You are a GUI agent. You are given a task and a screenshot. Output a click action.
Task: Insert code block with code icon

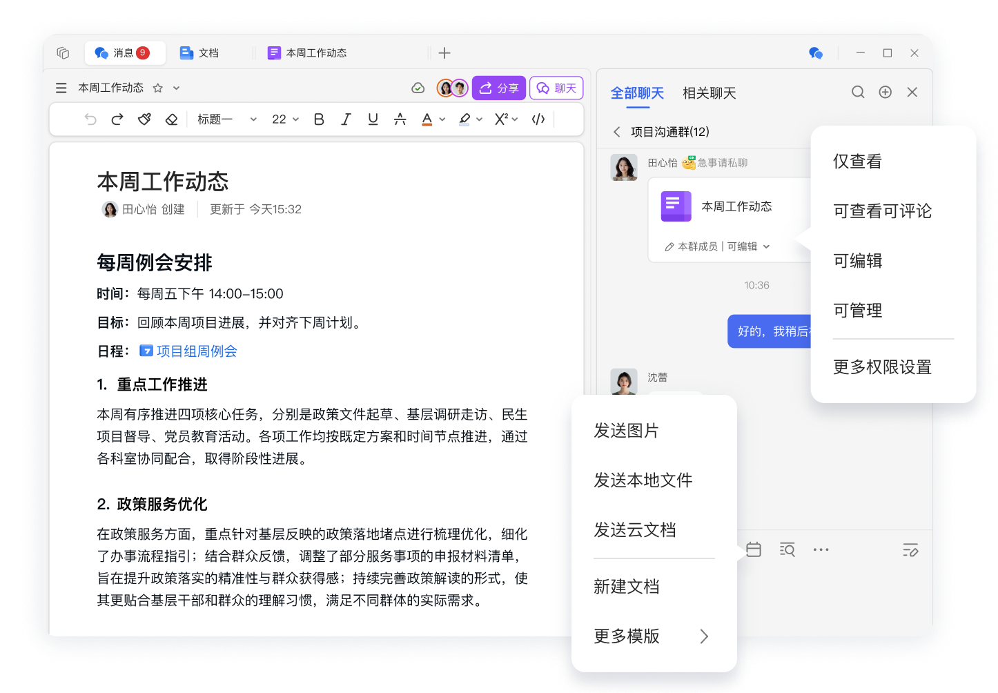pyautogui.click(x=538, y=119)
